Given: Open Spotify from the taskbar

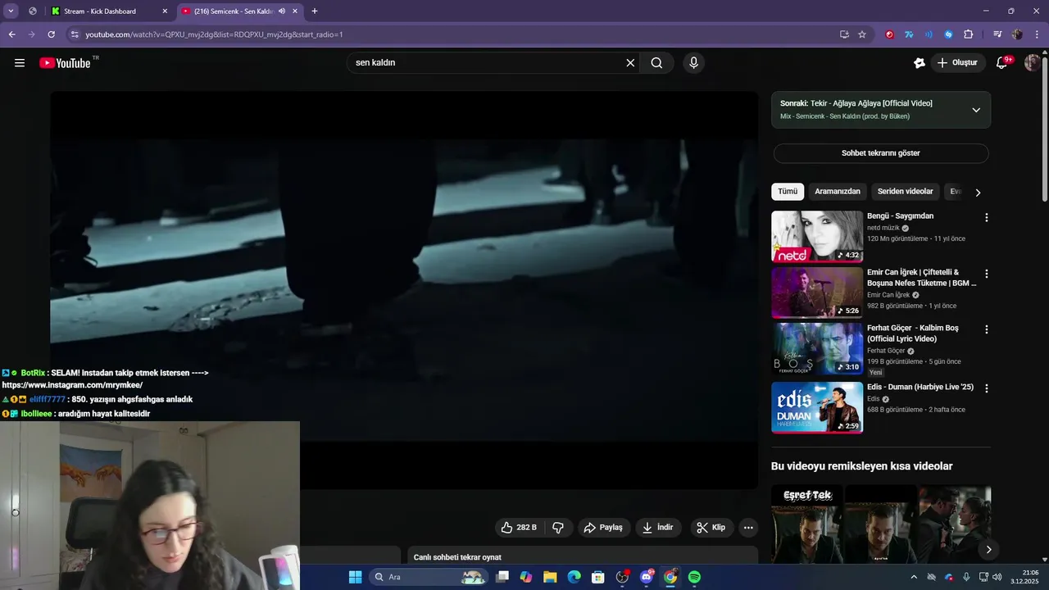Looking at the screenshot, I should tap(694, 577).
